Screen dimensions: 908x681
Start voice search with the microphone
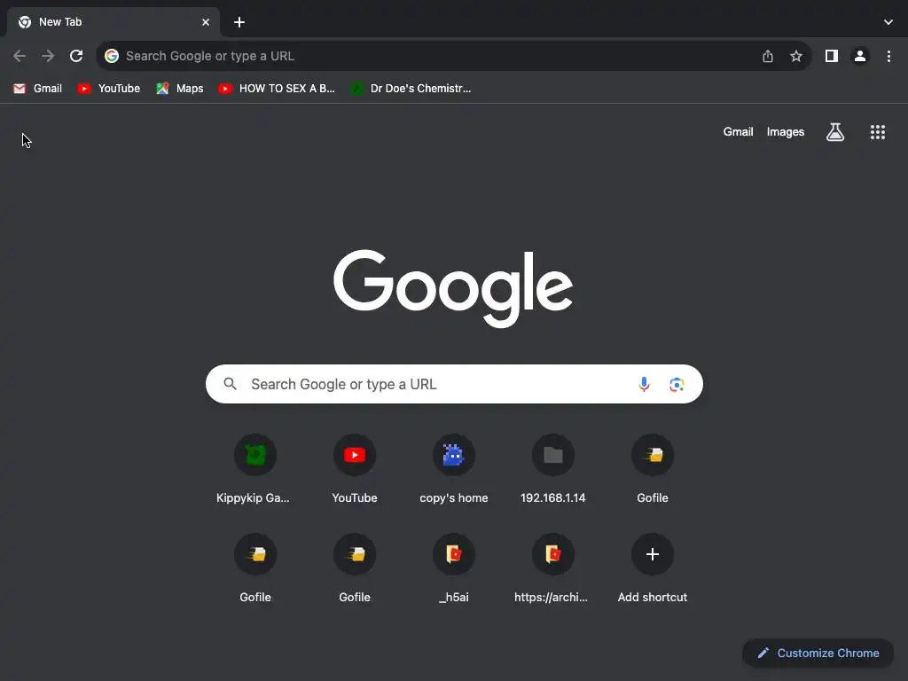click(x=644, y=384)
